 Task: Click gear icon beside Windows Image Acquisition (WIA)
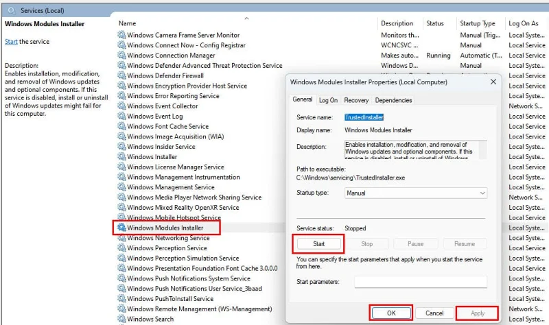tap(121, 136)
